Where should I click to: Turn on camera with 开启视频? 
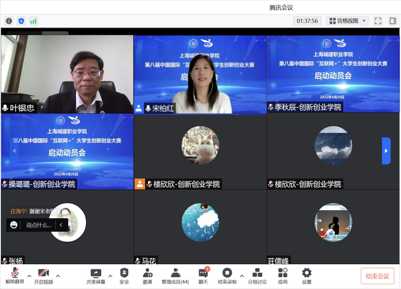click(x=43, y=276)
